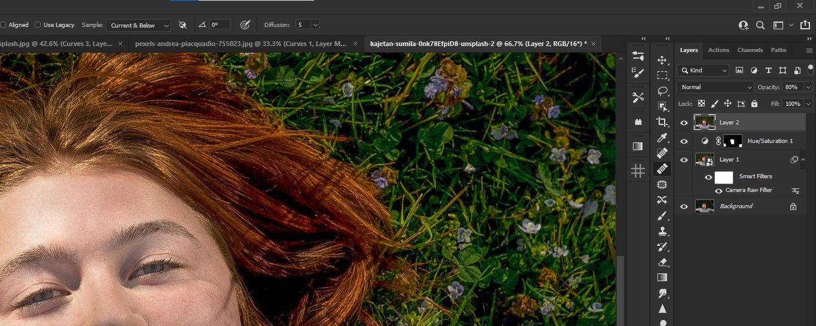Open the Diffusion value dropdown
The image size is (816, 326).
[315, 25]
